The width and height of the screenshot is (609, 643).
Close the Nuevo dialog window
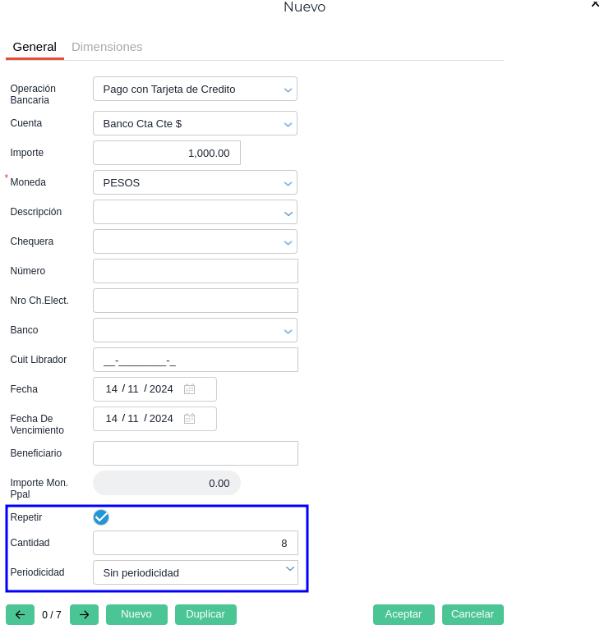[x=595, y=4]
